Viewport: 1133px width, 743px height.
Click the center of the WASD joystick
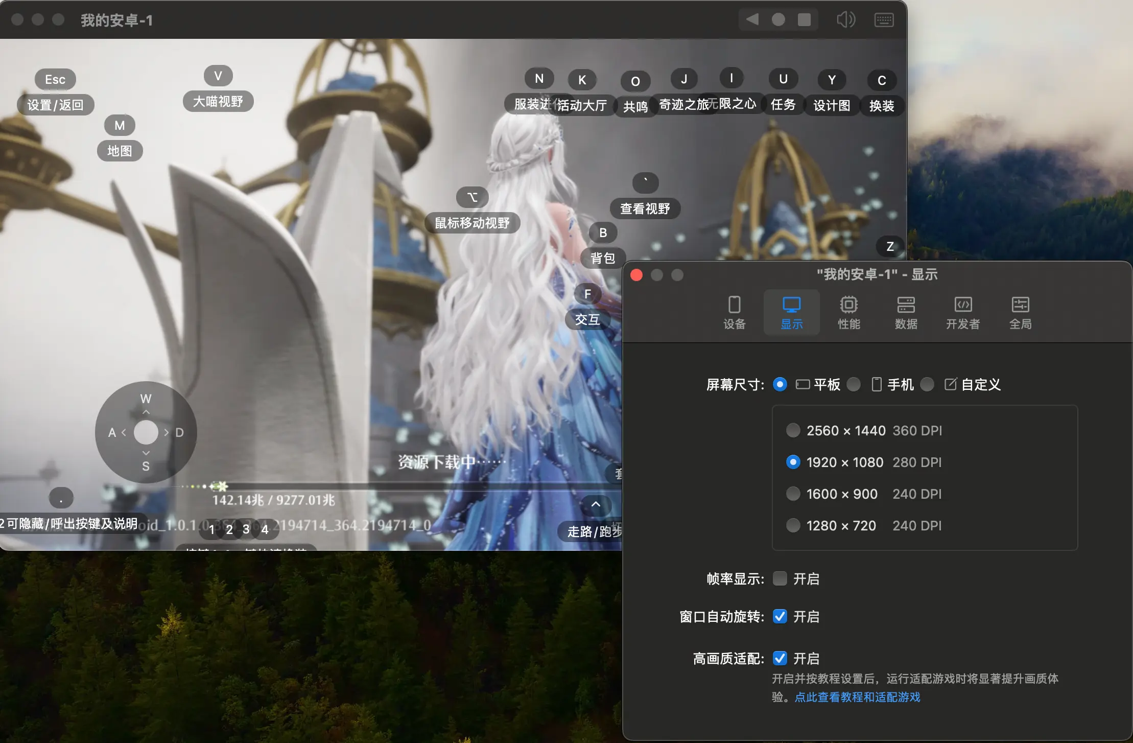click(x=146, y=432)
